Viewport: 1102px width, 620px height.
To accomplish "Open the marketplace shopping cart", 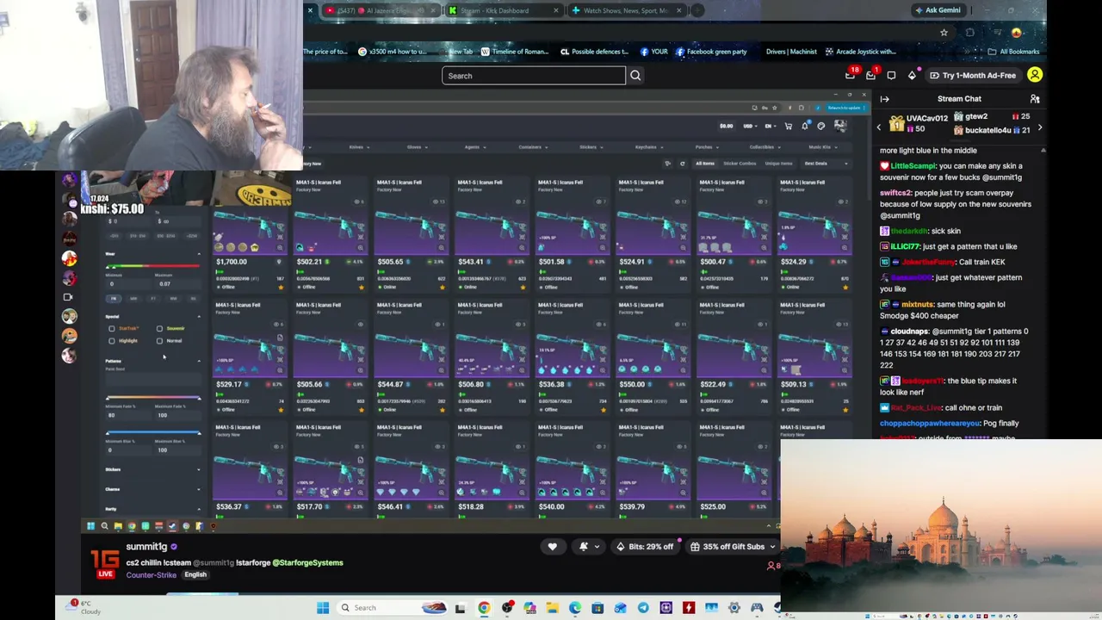I will point(788,127).
